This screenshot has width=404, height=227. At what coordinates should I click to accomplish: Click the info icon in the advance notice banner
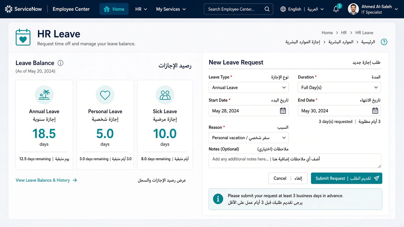click(218, 199)
